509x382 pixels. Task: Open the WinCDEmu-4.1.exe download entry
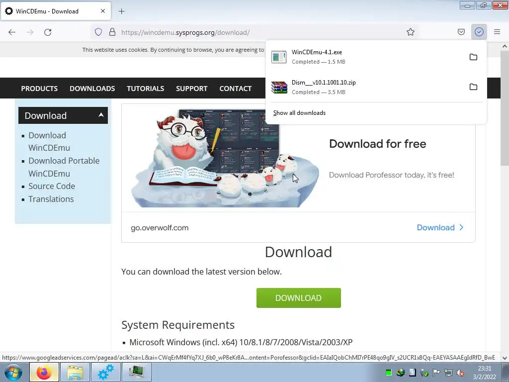(x=367, y=57)
